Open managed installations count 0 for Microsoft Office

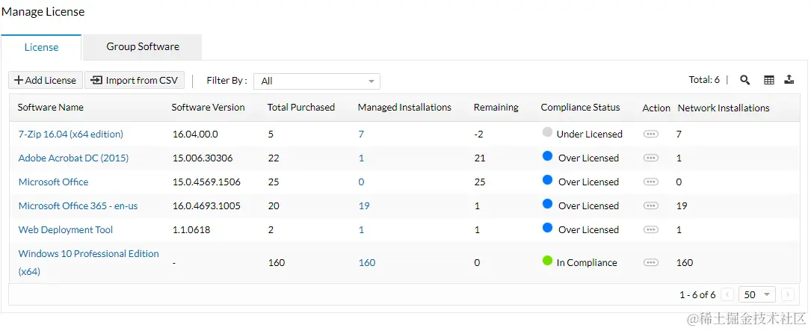[x=361, y=182]
